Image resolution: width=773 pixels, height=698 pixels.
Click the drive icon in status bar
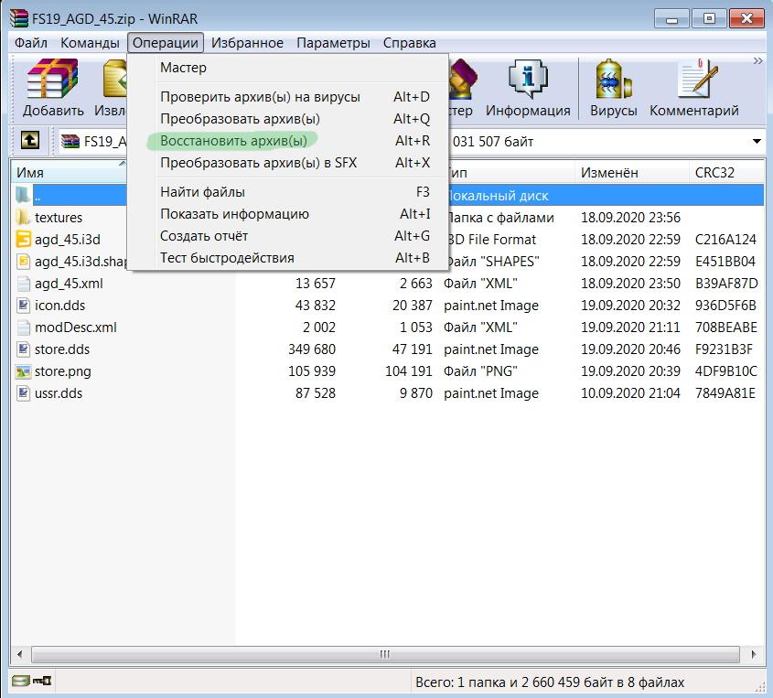20,682
